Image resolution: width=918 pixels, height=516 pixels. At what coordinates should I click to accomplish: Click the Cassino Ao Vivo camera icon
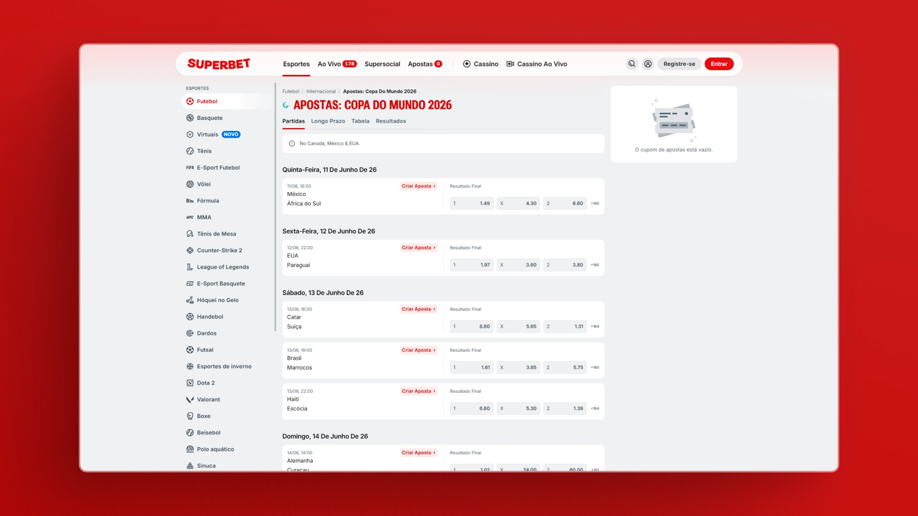[x=510, y=64]
